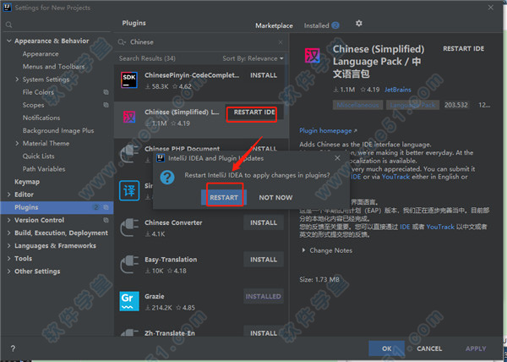Click the Easy-Translation plug icon

pyautogui.click(x=130, y=264)
